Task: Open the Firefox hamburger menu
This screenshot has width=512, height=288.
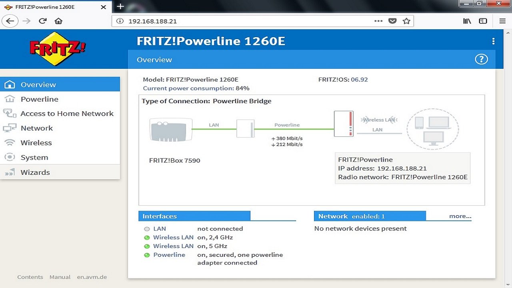Action: point(502,21)
